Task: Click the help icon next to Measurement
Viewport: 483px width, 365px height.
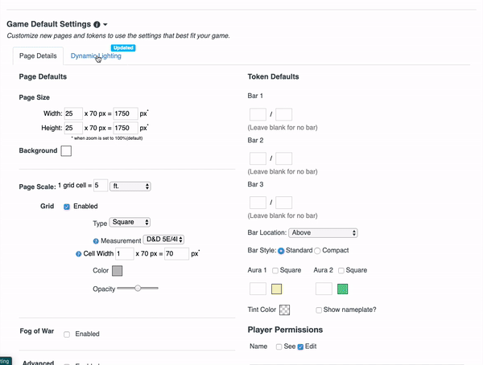Action: (x=96, y=239)
